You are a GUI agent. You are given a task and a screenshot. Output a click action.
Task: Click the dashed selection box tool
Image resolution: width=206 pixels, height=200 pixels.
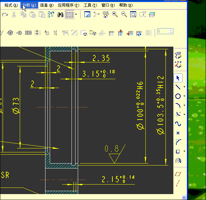tap(70, 14)
